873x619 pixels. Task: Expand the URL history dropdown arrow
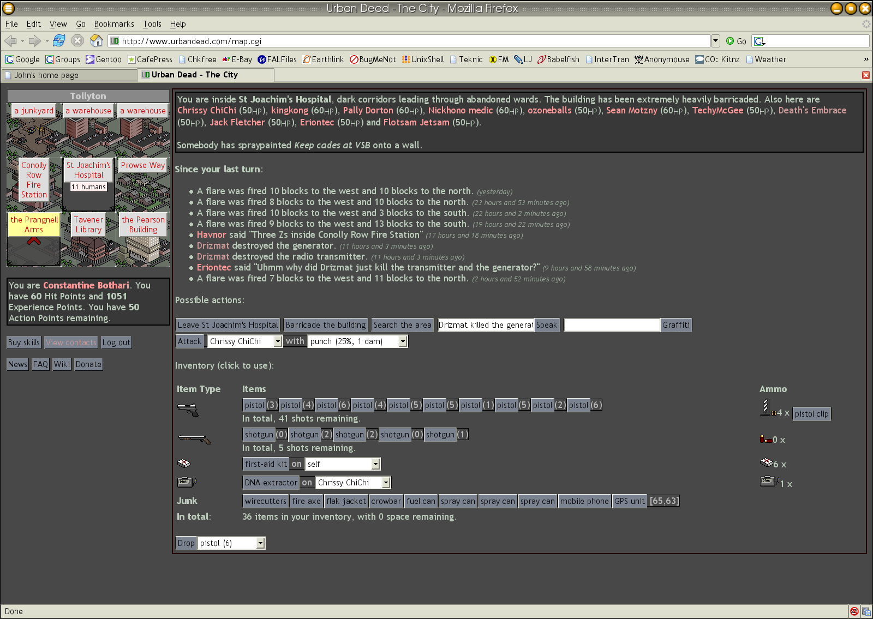point(715,41)
